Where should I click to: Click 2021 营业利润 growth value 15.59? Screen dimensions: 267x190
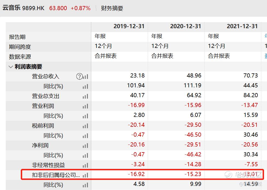[251, 115]
